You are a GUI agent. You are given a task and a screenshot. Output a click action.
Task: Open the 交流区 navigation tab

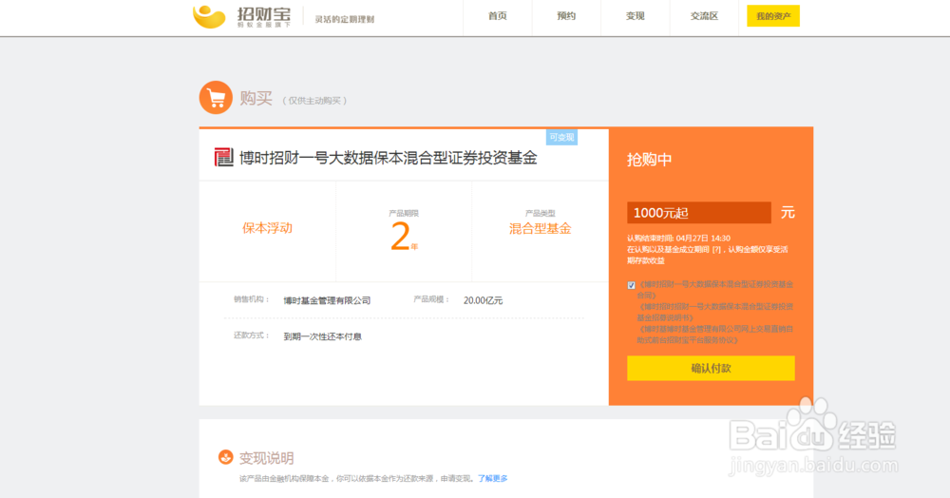704,16
